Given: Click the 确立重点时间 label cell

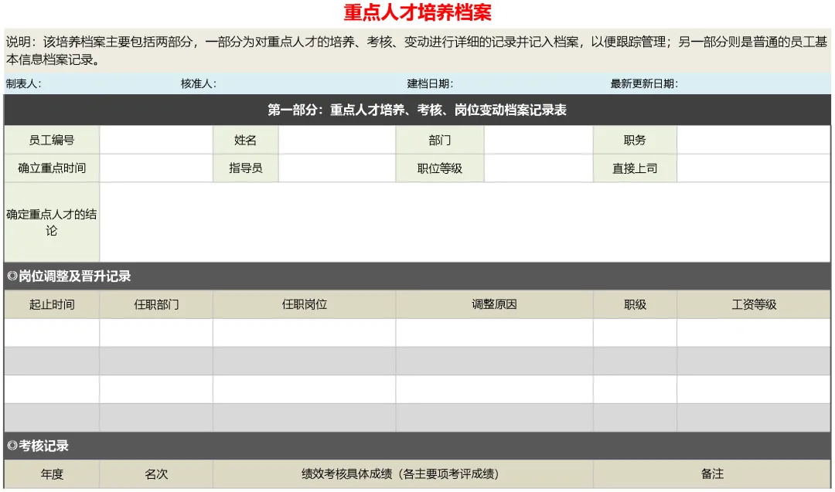Looking at the screenshot, I should 52,168.
